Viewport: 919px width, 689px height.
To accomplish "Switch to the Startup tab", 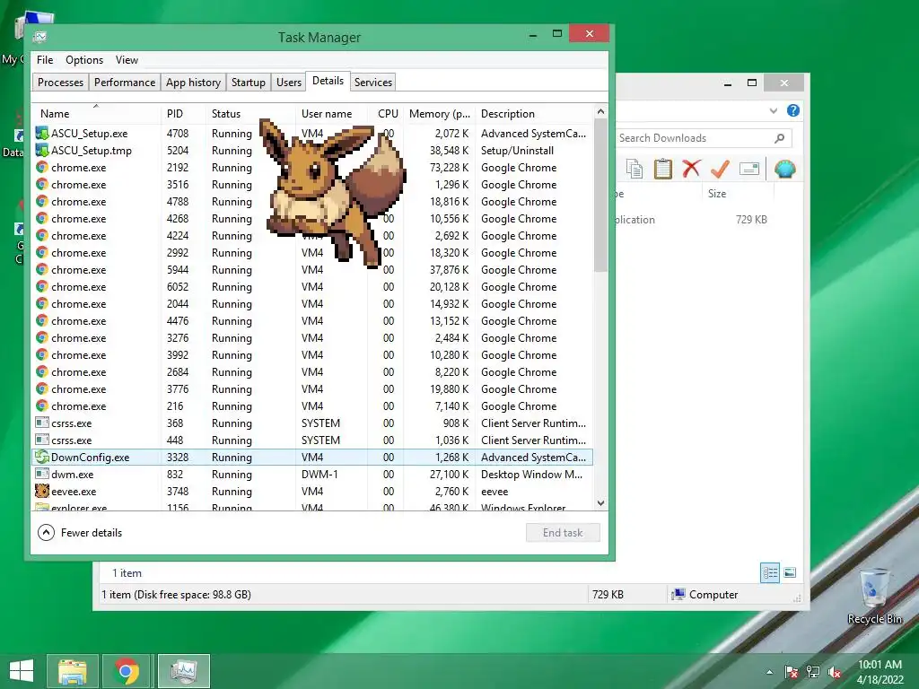I will pos(249,82).
